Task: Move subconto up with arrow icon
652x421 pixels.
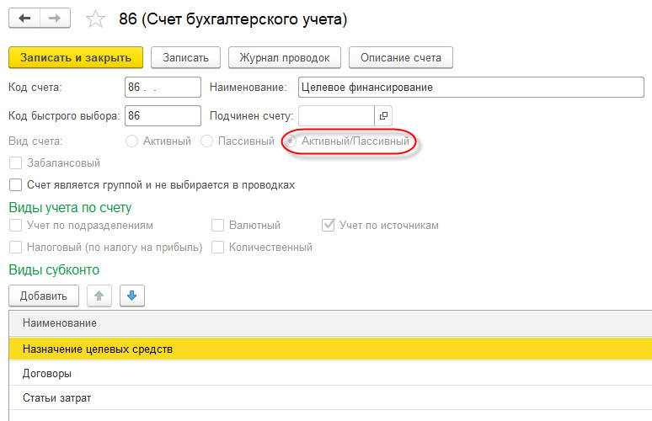Action: [99, 296]
